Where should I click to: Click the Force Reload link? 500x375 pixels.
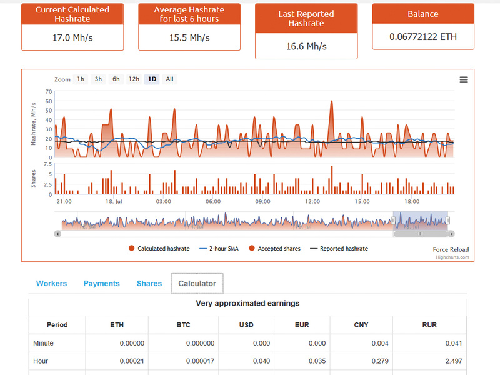[x=451, y=249]
